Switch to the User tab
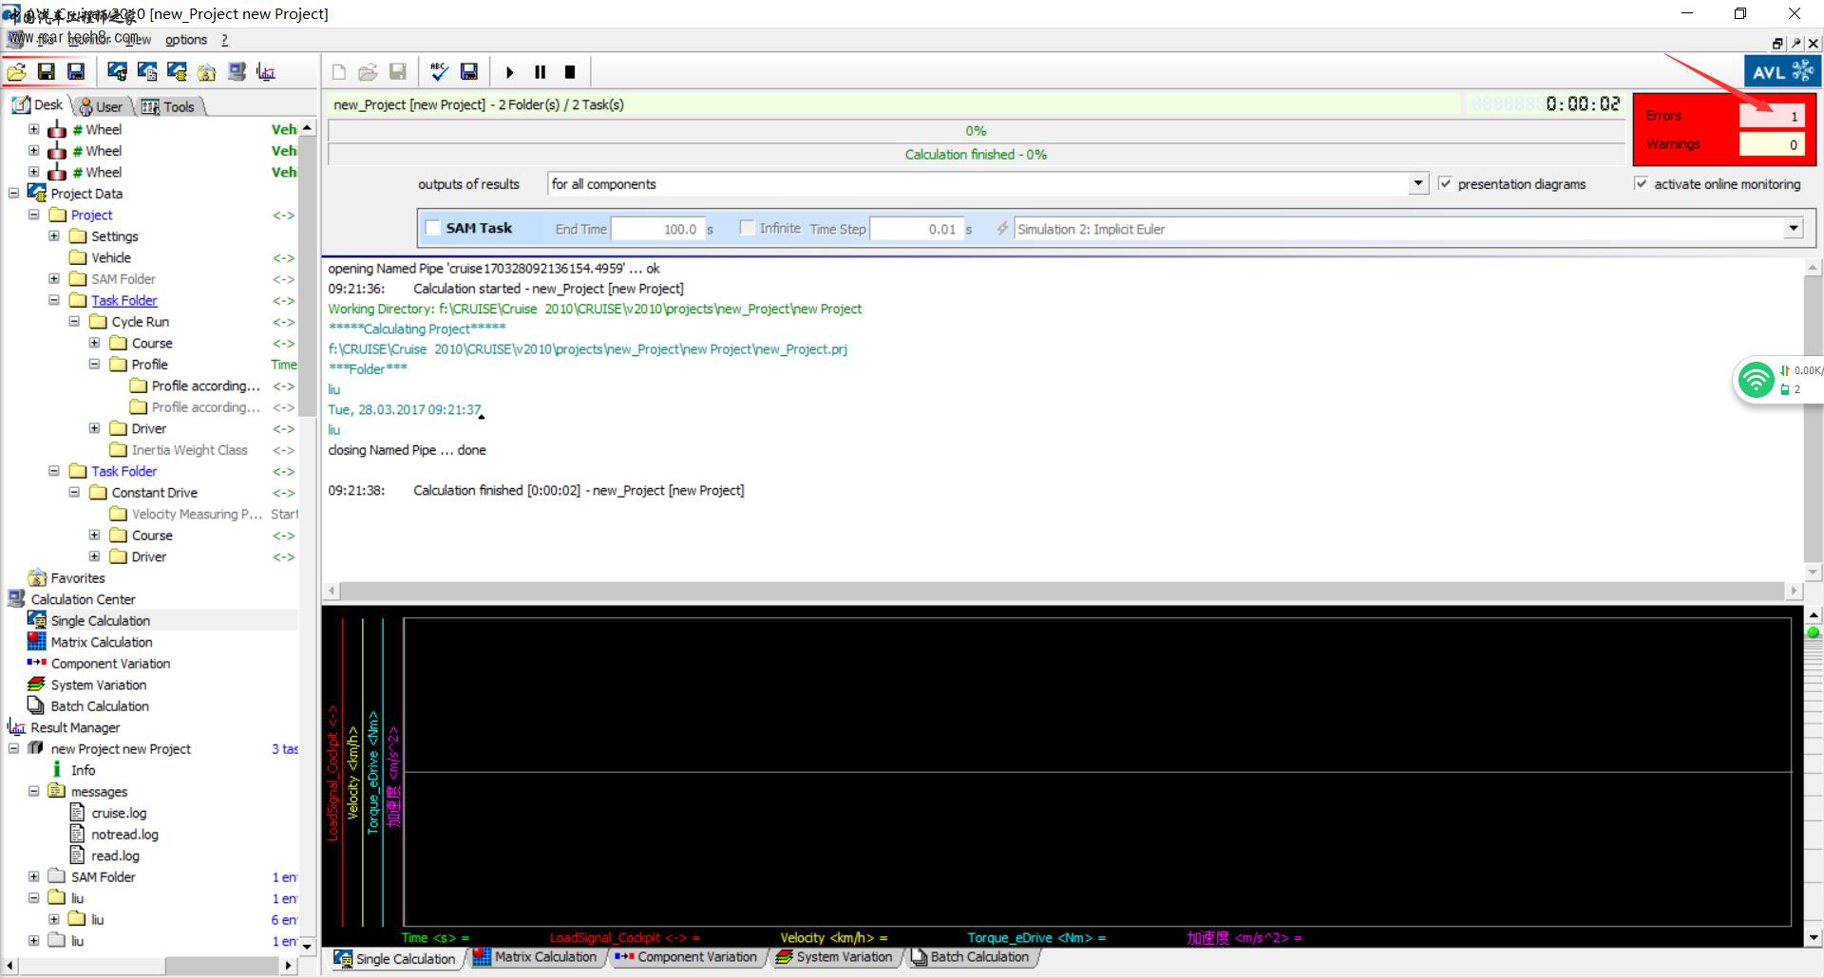The height and width of the screenshot is (978, 1824). coord(101,106)
